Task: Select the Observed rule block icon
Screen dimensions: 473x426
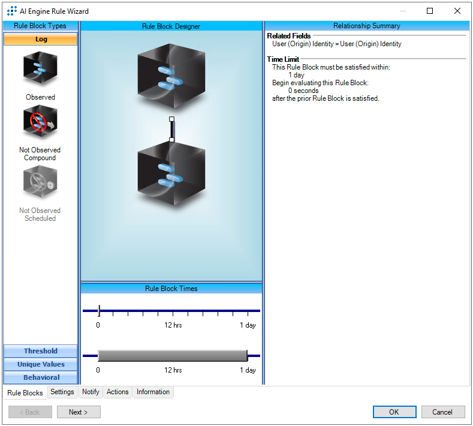Action: tap(40, 70)
